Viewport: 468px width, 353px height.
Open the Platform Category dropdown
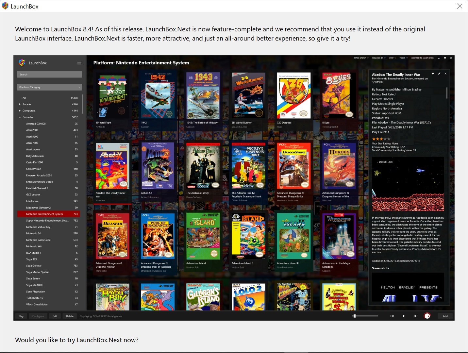click(49, 87)
